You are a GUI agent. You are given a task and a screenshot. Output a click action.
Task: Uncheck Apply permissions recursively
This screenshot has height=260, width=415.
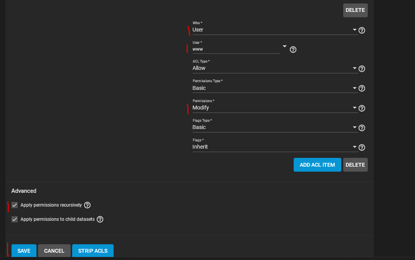point(15,205)
